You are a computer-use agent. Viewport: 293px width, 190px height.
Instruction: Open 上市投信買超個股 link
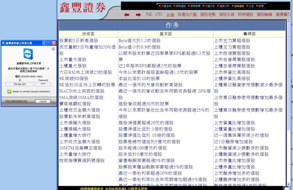click(232, 53)
